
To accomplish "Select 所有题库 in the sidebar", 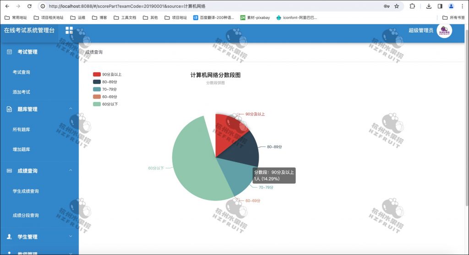I will coord(21,130).
